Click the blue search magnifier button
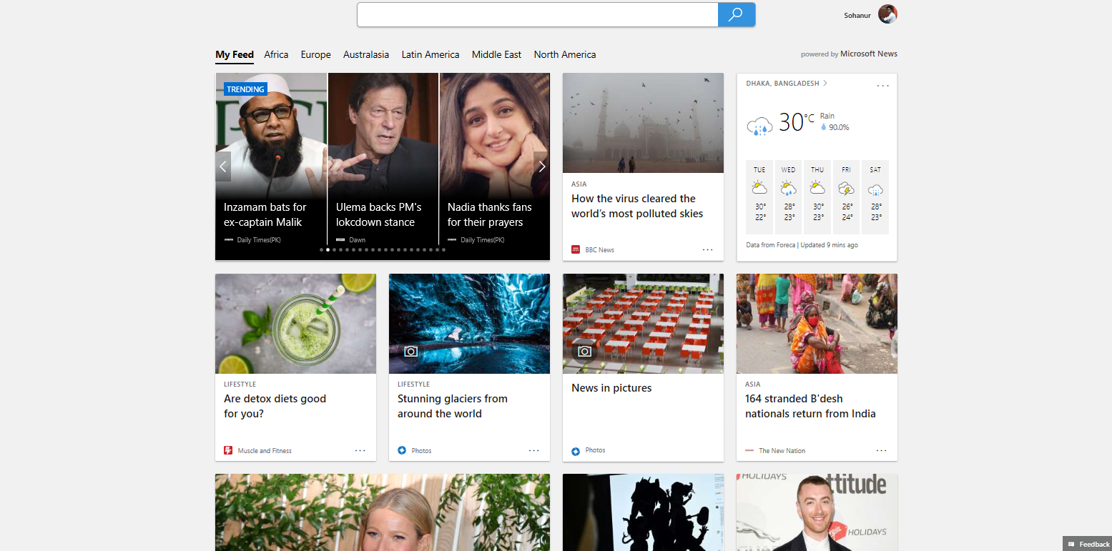Image resolution: width=1112 pixels, height=551 pixels. 736,15
